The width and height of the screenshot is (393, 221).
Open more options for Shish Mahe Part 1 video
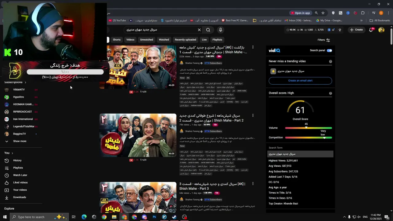(x=253, y=47)
